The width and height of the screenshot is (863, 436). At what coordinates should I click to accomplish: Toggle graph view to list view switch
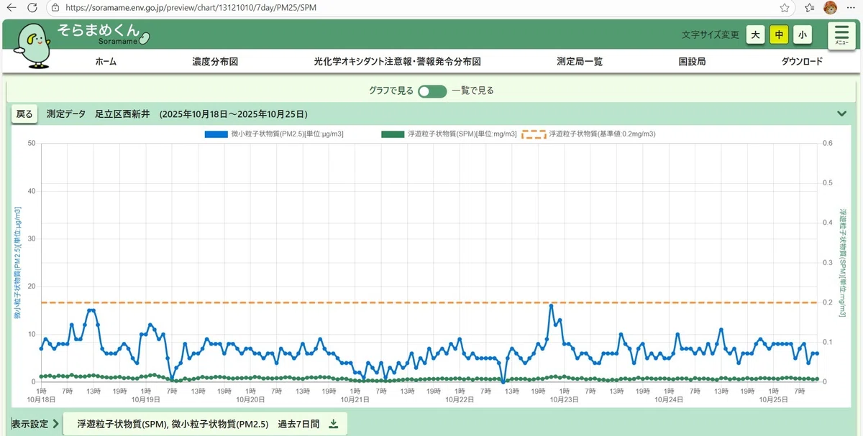click(432, 91)
